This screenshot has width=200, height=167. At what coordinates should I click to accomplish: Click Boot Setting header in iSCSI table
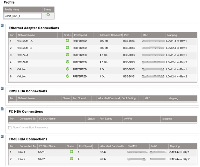129,98
